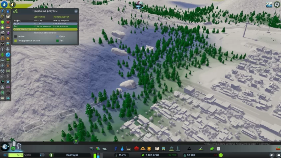
Task: Open the Fire Safety info view icon in the sidebar
Action: [x=8, y=38]
